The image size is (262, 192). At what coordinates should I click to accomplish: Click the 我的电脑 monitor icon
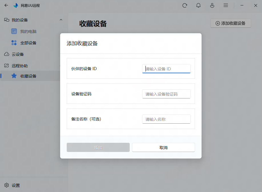coord(14,31)
